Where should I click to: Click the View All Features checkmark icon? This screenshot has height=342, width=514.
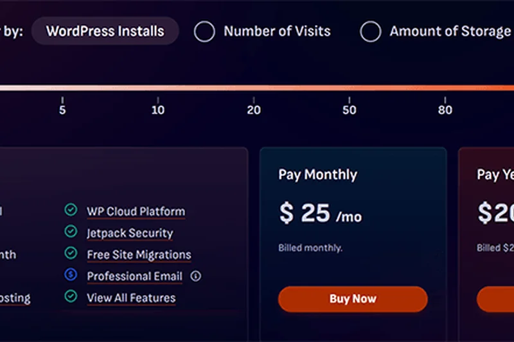point(71,297)
